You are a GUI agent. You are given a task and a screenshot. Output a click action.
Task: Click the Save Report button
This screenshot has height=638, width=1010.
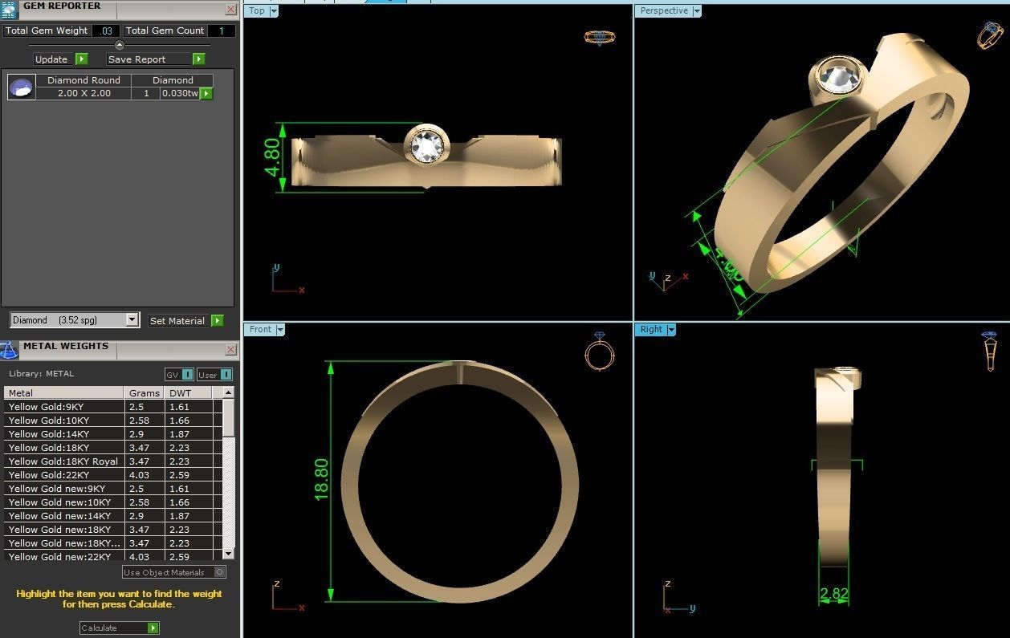click(x=157, y=59)
